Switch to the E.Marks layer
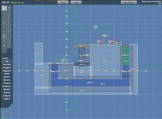 (7, 96)
